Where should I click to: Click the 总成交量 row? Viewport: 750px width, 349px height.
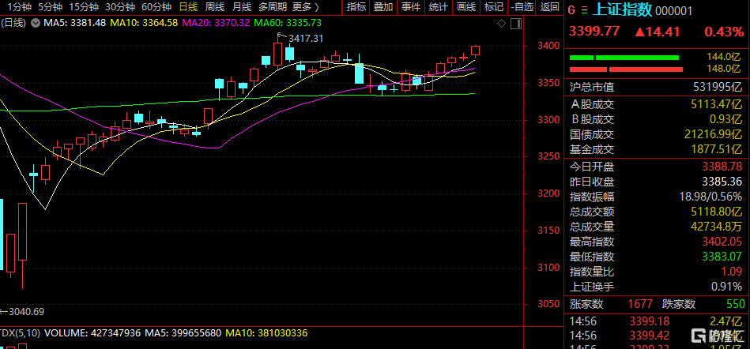(x=657, y=227)
